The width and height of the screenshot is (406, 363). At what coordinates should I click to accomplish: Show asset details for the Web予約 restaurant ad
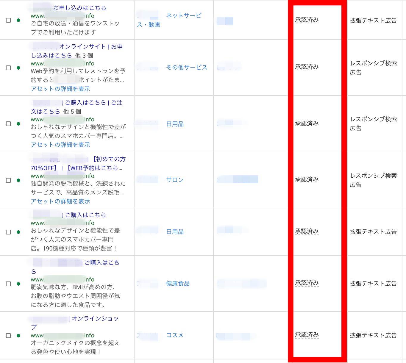click(x=60, y=89)
